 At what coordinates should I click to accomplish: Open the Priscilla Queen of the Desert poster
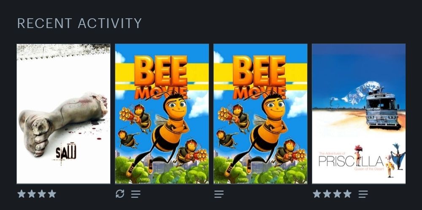tap(359, 114)
